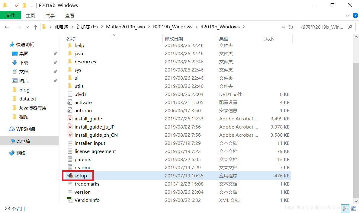This screenshot has width=359, height=213.
Task: Click the properties checkmark icon in title bar
Action: pos(17,5)
